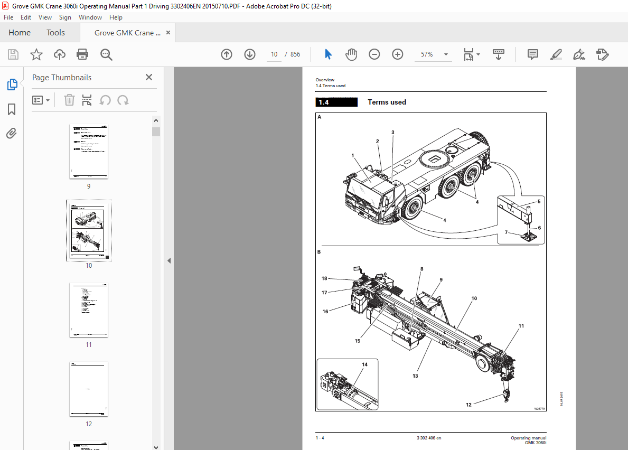628x450 pixels.
Task: Click the '1.4' section number box
Action: (336, 102)
